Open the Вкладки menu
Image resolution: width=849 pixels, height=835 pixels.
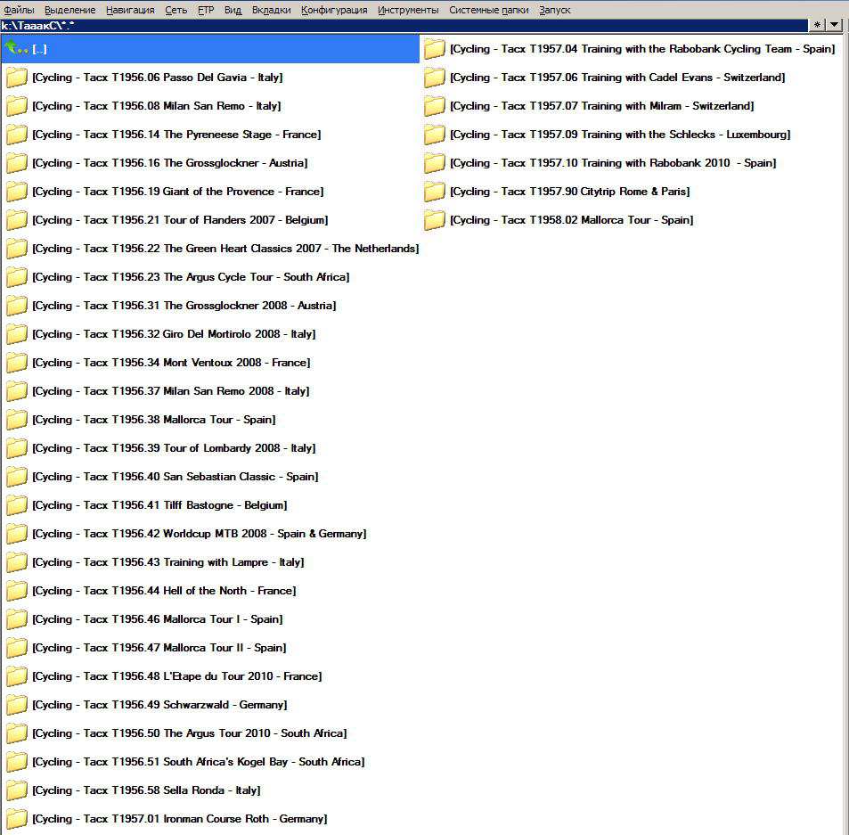click(x=271, y=10)
